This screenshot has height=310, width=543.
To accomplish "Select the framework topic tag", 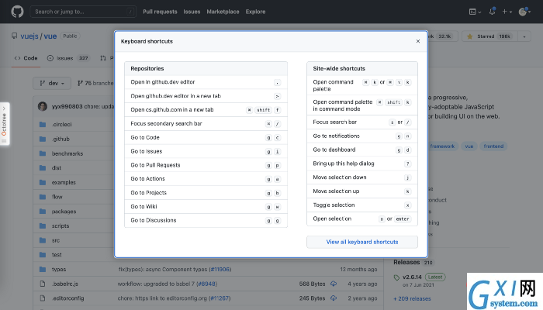I will tap(442, 146).
